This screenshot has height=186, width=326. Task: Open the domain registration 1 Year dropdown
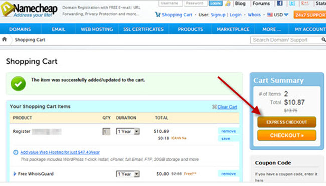pyautogui.click(x=128, y=131)
